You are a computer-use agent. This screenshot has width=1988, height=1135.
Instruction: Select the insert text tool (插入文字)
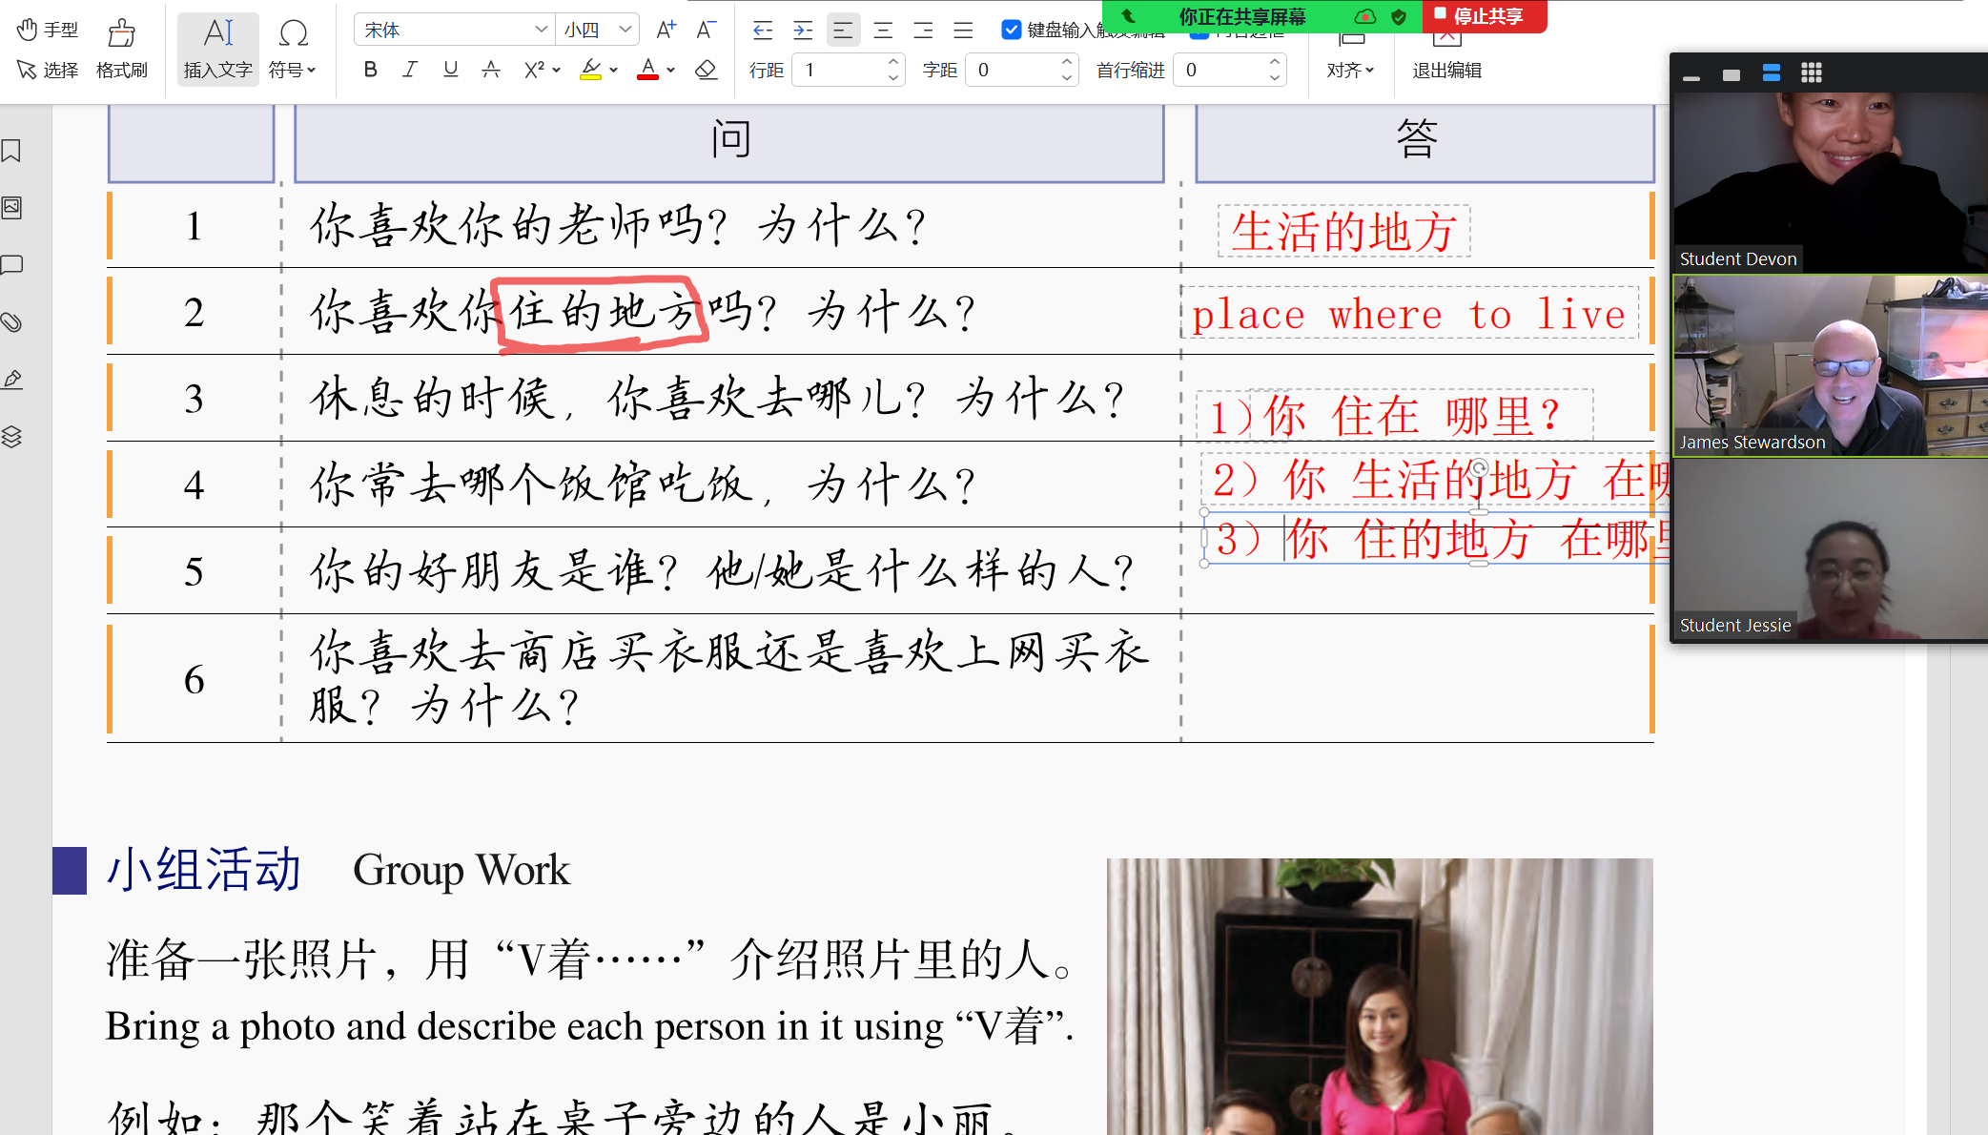218,50
